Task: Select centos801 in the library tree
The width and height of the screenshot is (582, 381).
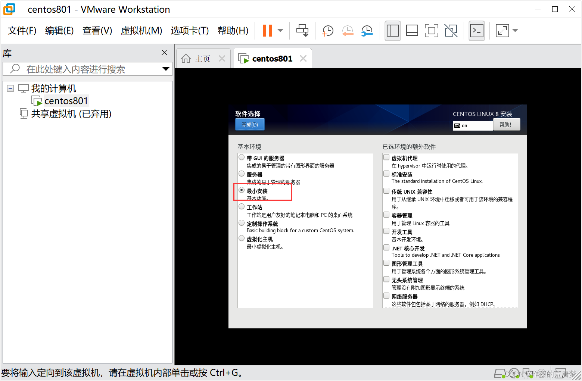Action: pos(66,101)
